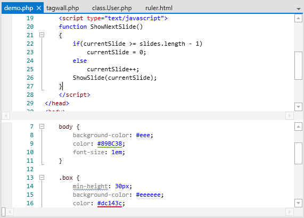Screen dimensions: 304x218
Task: Click the '.box {' selector on line 13
Action: (69, 178)
